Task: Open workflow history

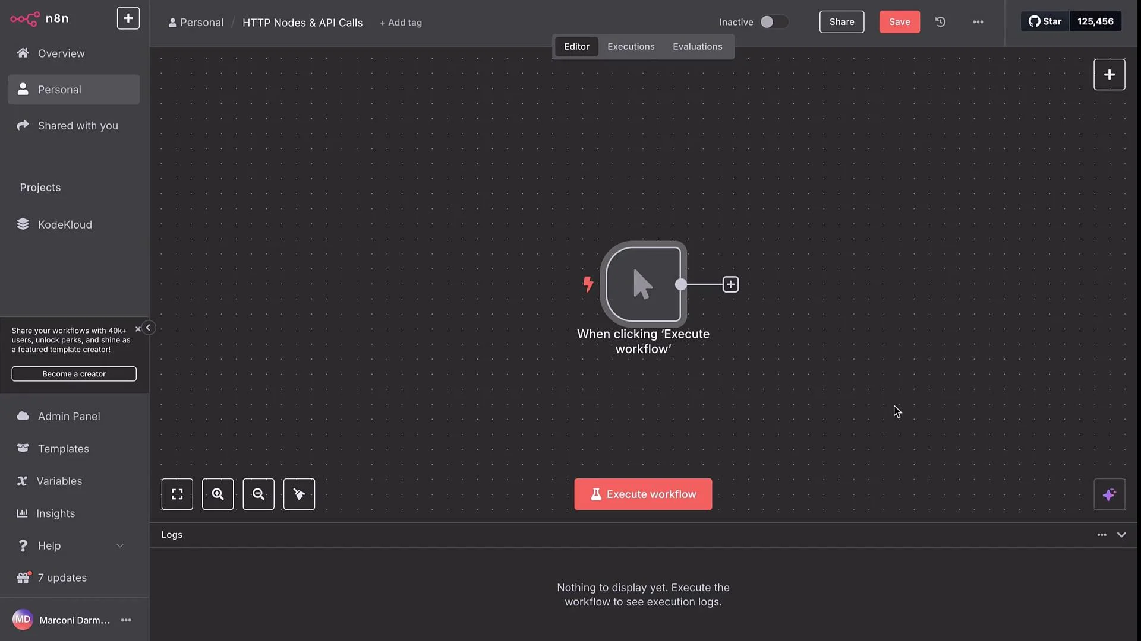Action: coord(940,22)
